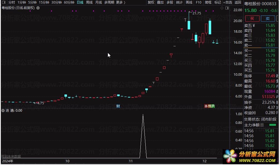This screenshot has width=280, height=165.
Task: Click the 21.75 high price label
Action: click(x=197, y=13)
